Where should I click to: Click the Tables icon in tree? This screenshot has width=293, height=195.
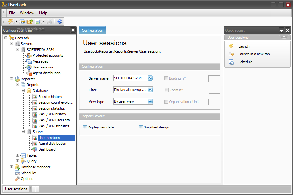click(23, 155)
